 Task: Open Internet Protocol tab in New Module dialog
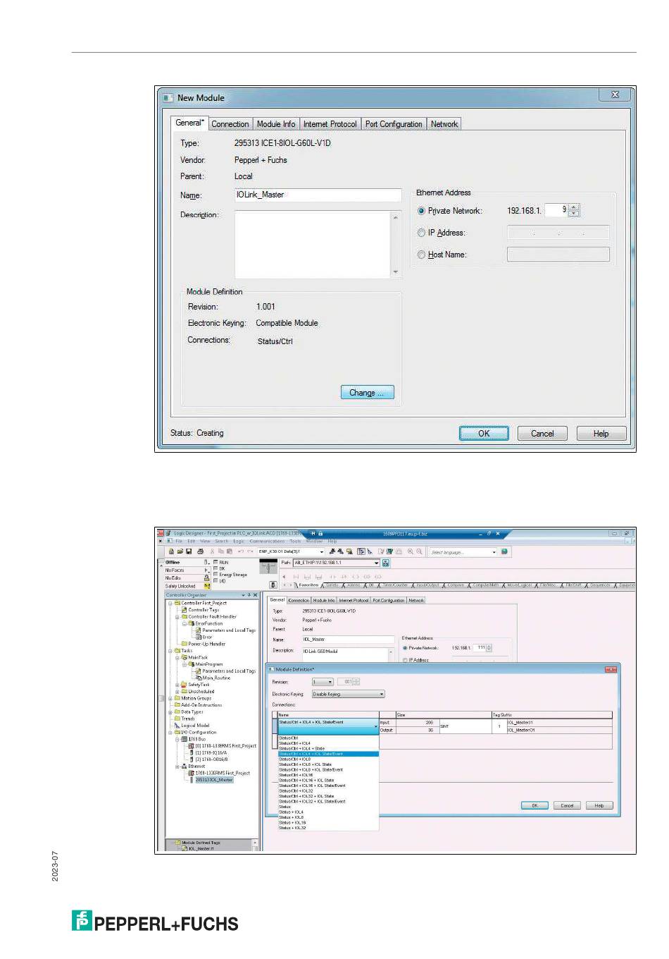coord(330,124)
